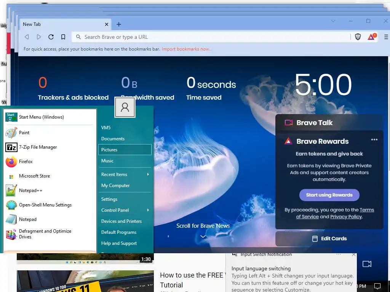Click the video camera icon at bottom right
Image resolution: width=390 pixels, height=292 pixels.
pyautogui.click(x=367, y=264)
